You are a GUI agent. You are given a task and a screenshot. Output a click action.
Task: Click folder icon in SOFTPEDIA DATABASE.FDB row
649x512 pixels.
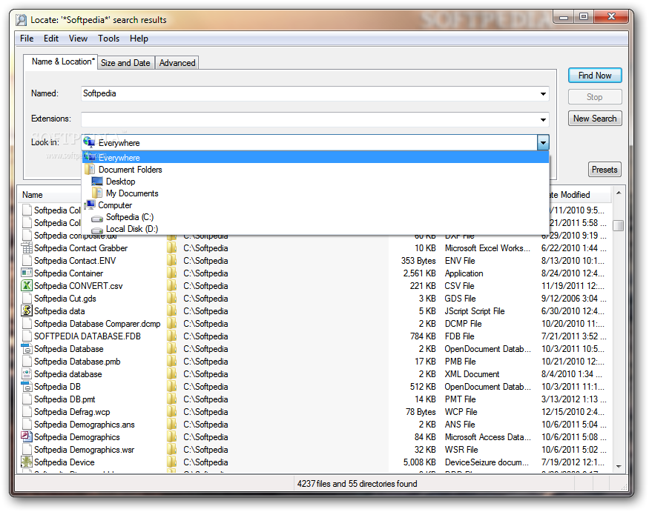click(x=172, y=336)
